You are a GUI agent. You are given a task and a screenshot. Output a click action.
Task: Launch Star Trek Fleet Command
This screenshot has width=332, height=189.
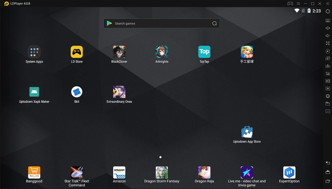[x=77, y=172]
